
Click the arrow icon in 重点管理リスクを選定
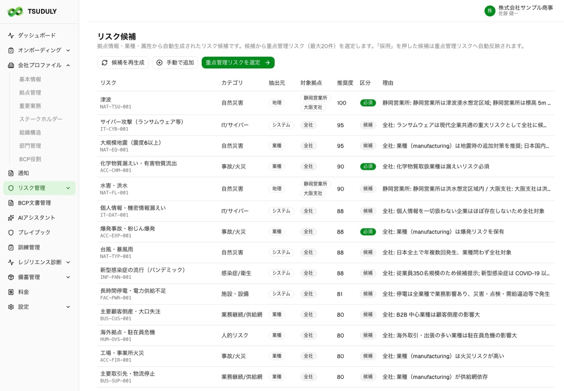coord(267,63)
